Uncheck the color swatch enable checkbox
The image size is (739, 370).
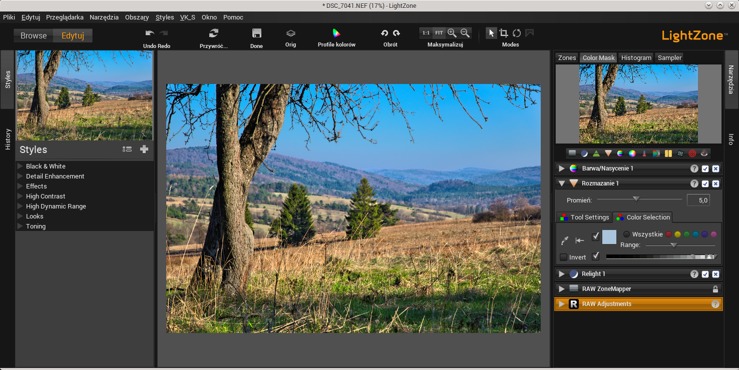point(595,236)
